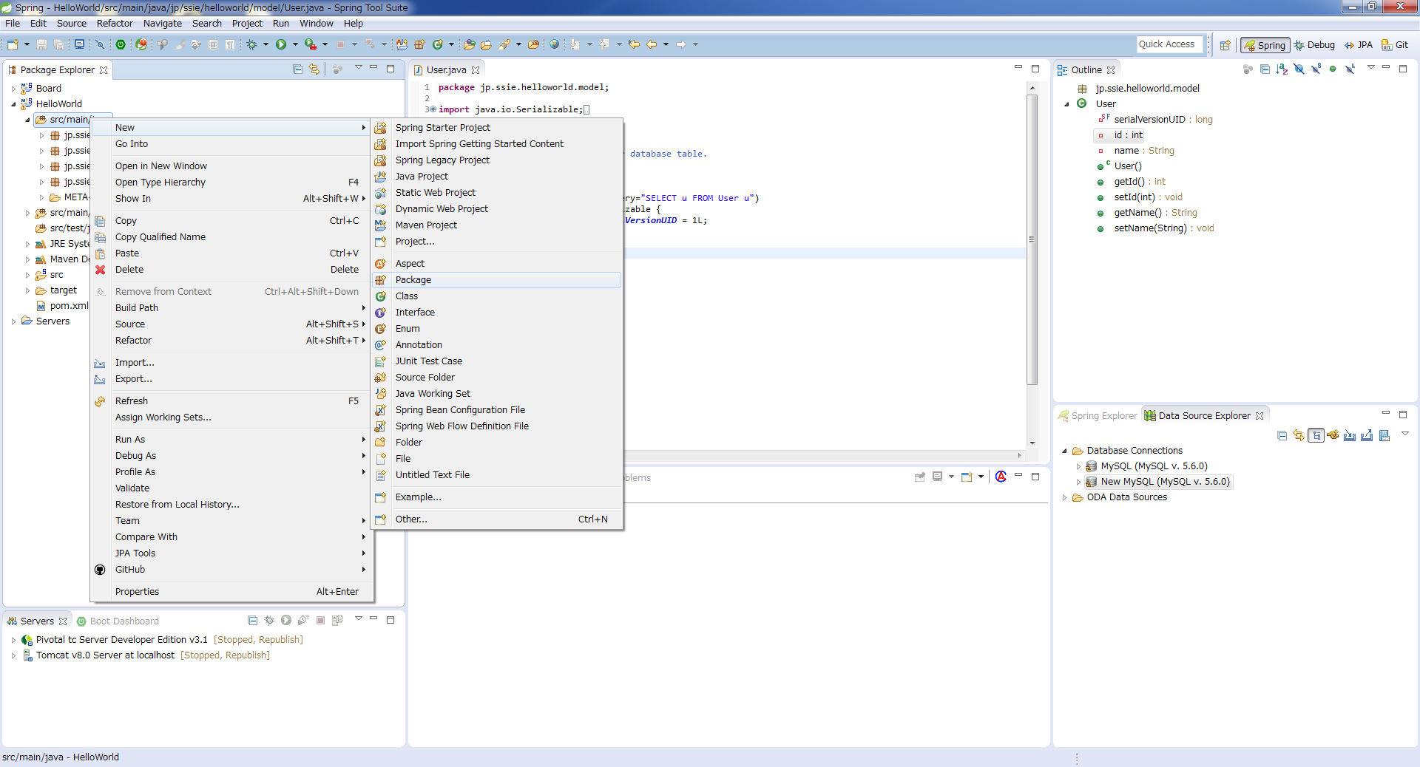Viewport: 1420px width, 767px height.
Task: Open the Run button dropdown arrow
Action: 295,45
